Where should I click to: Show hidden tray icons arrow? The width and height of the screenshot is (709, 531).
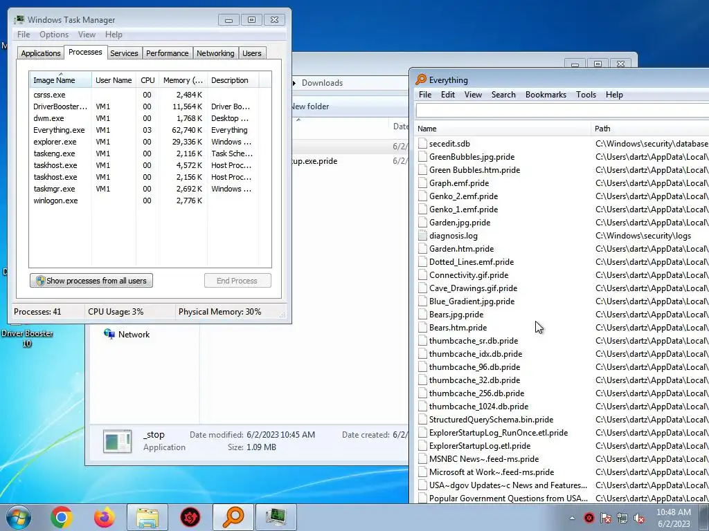(572, 518)
